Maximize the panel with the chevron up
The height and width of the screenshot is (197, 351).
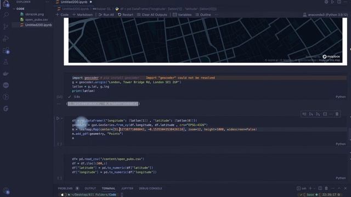tap(339, 188)
